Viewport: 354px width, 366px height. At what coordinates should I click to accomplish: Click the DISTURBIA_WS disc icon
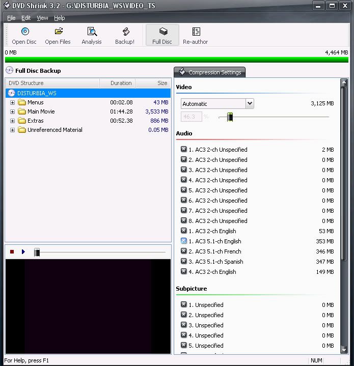[x=11, y=93]
